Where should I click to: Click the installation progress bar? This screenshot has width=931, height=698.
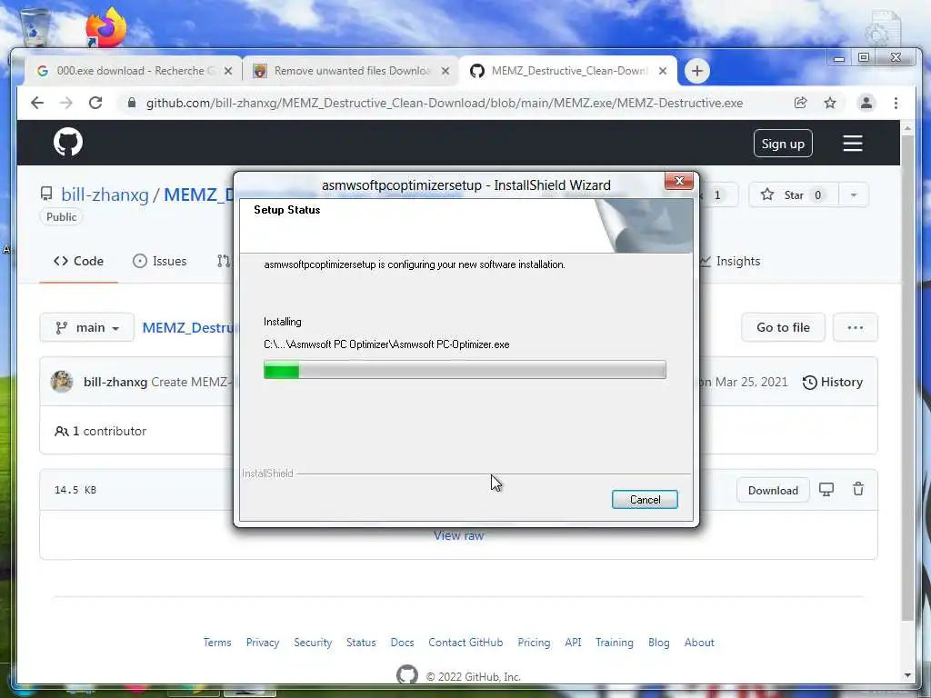(465, 370)
